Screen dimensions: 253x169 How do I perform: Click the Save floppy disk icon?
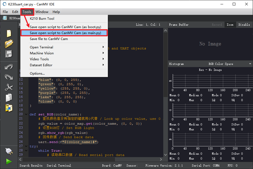9,54
